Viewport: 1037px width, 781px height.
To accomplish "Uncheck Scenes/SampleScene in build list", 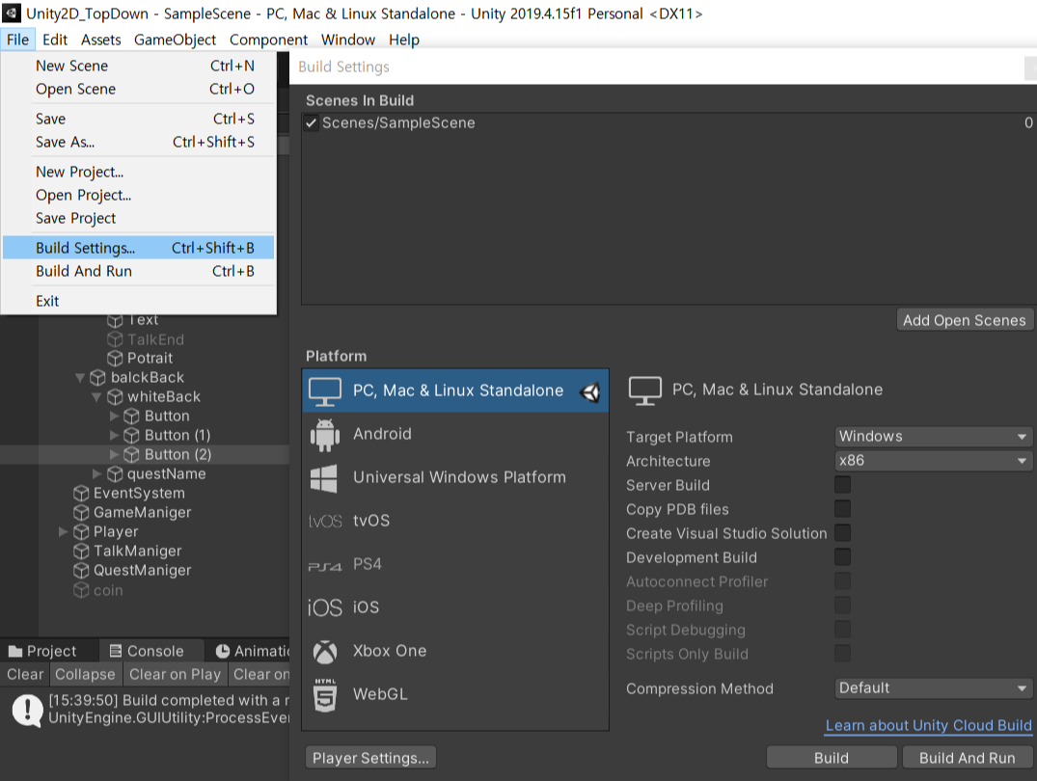I will coord(311,123).
